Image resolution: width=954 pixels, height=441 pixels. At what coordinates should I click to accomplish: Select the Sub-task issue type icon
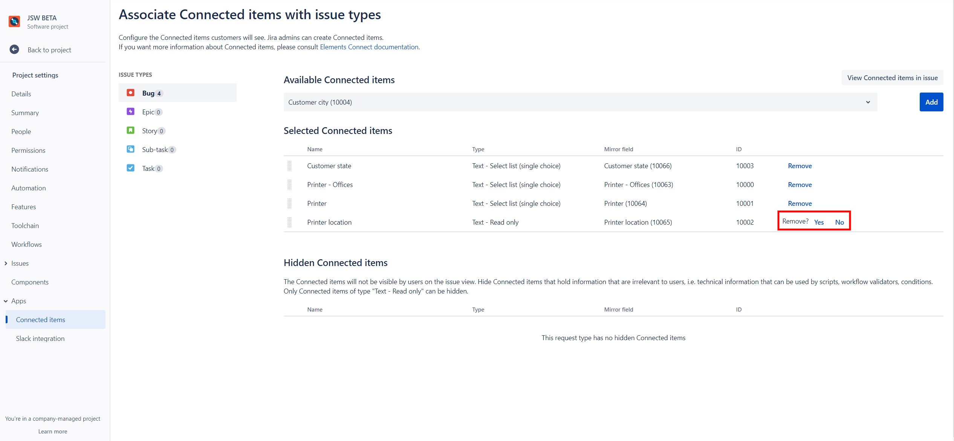point(130,149)
